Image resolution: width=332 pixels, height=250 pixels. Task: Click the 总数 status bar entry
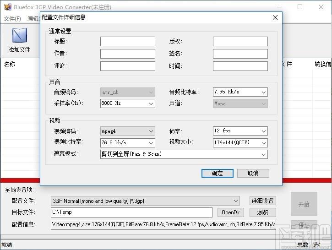click(303, 245)
